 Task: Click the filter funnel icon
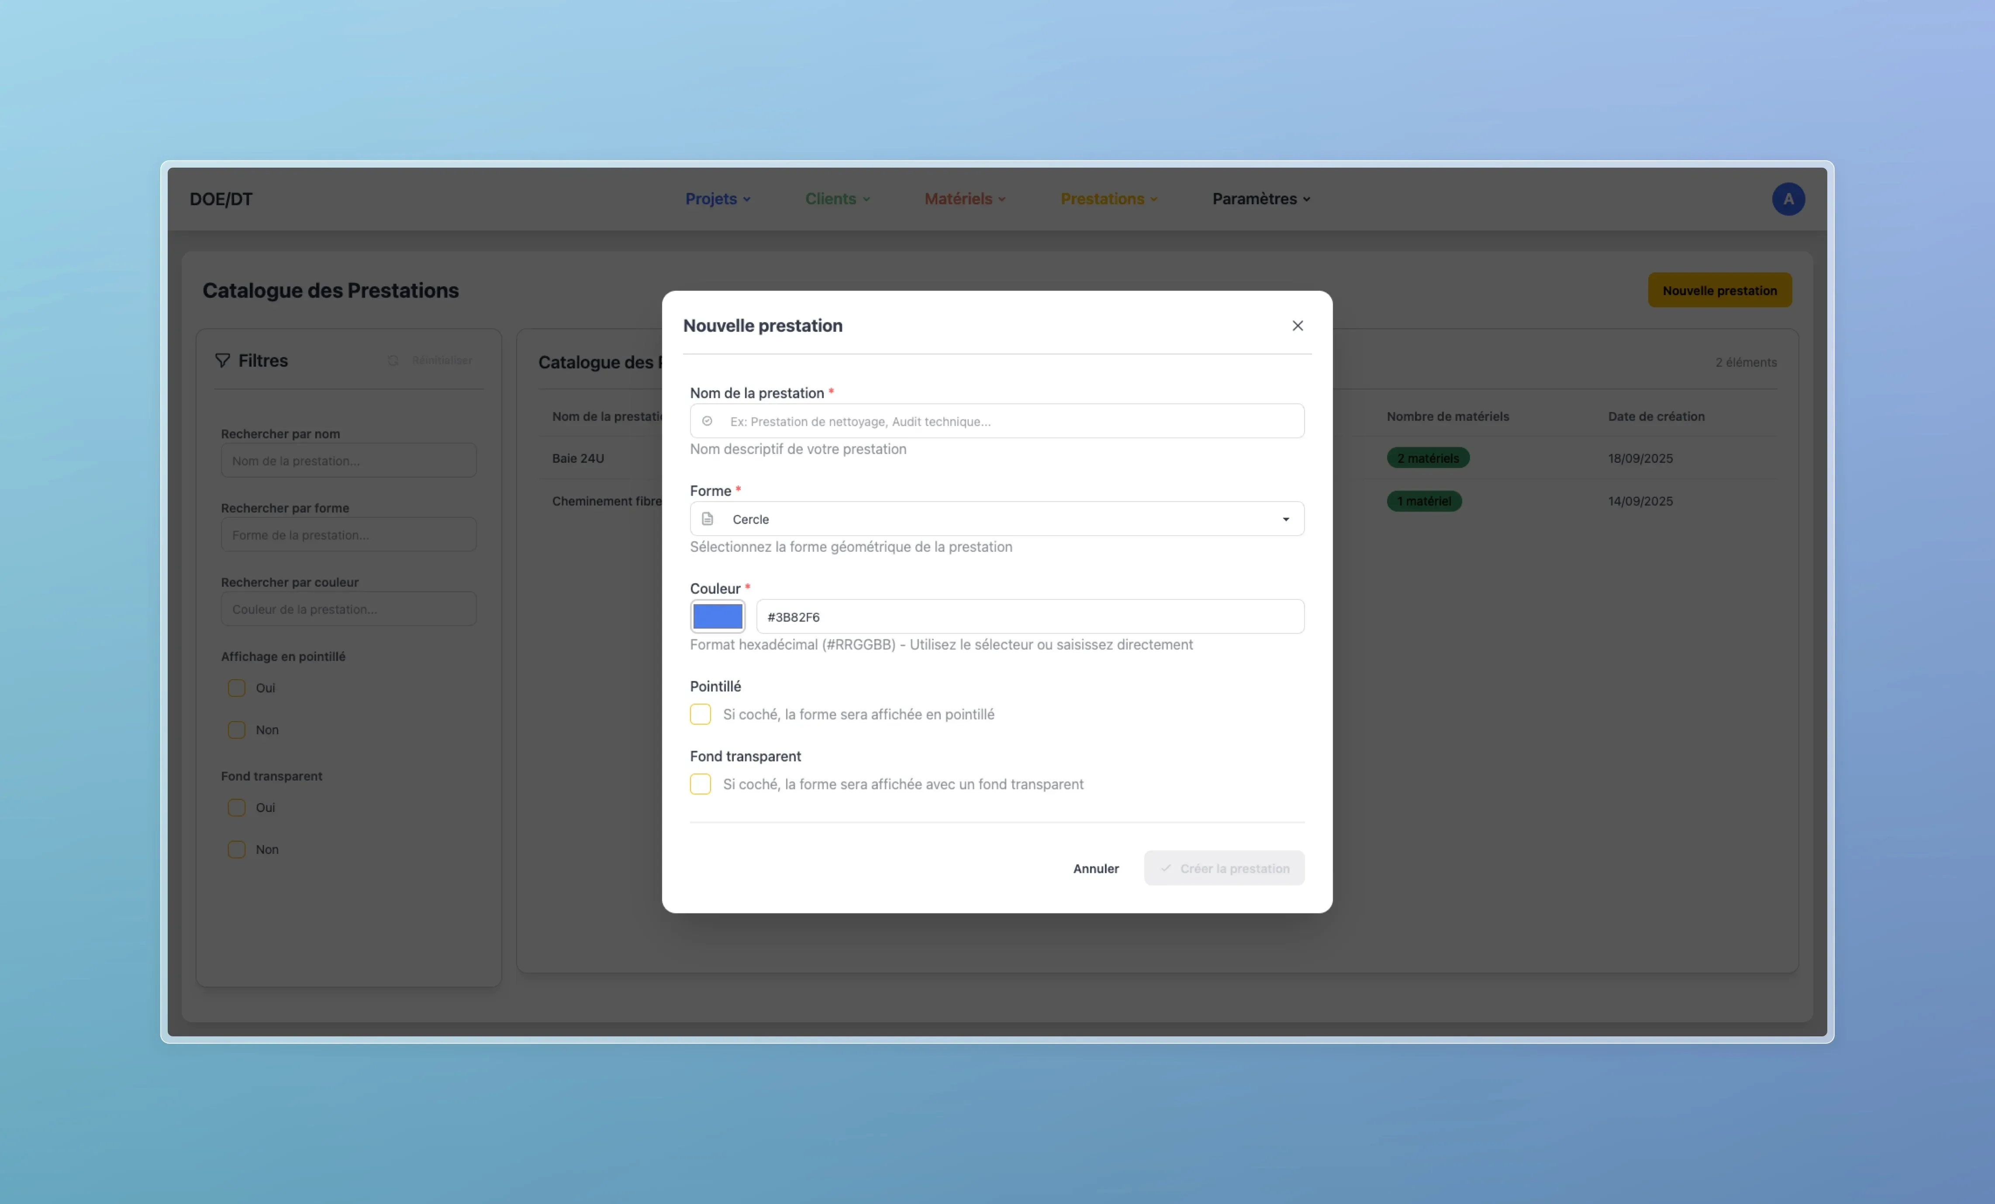(223, 361)
